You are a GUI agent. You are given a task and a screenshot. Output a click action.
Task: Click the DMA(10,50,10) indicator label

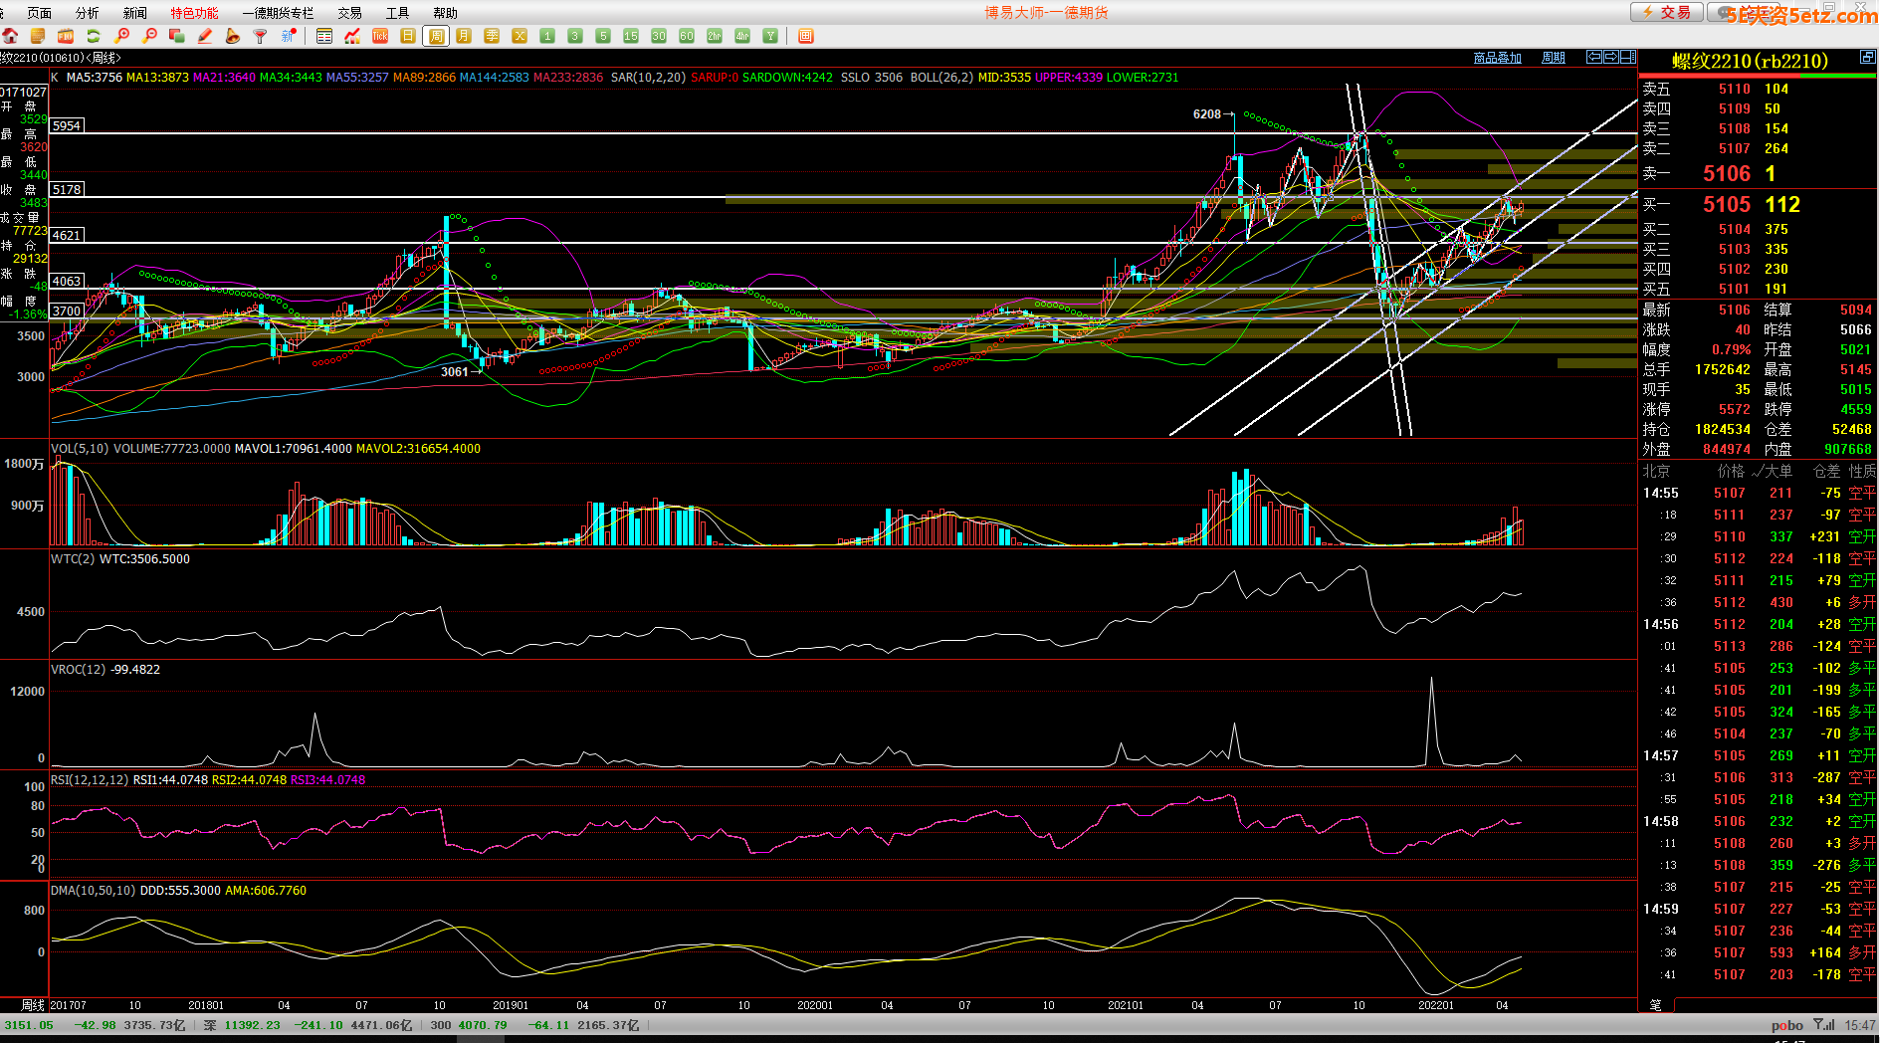93,891
